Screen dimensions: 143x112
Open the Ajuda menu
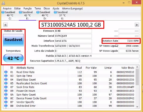click(x=56, y=9)
